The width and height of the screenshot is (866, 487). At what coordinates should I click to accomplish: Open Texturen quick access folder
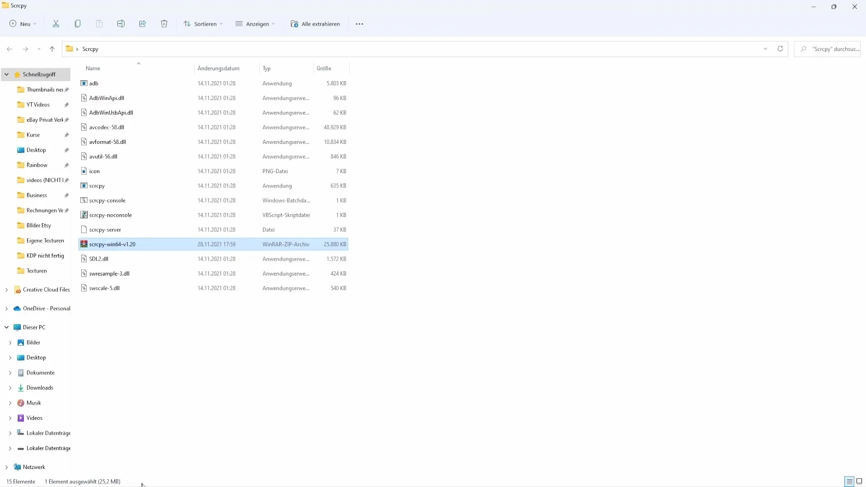36,271
